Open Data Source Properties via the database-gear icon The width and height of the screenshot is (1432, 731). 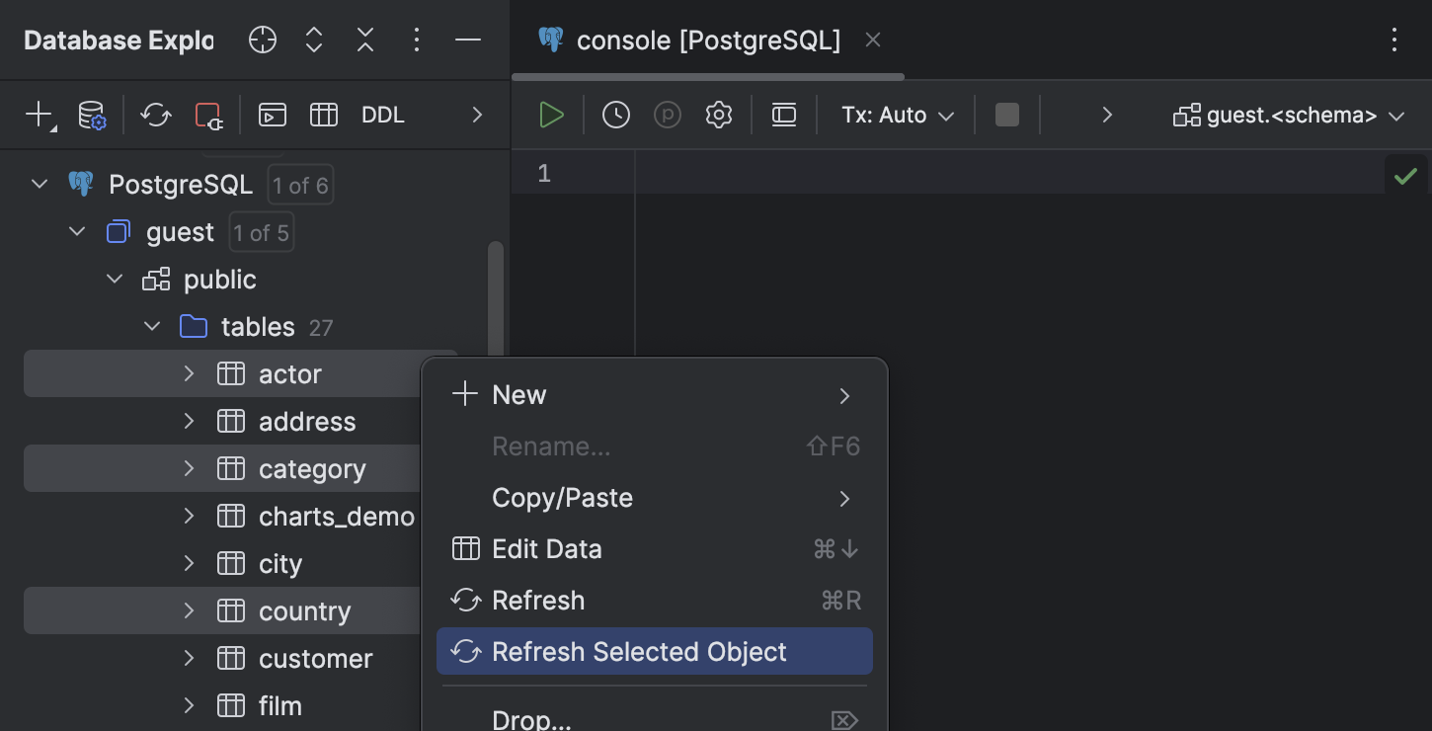click(x=91, y=115)
